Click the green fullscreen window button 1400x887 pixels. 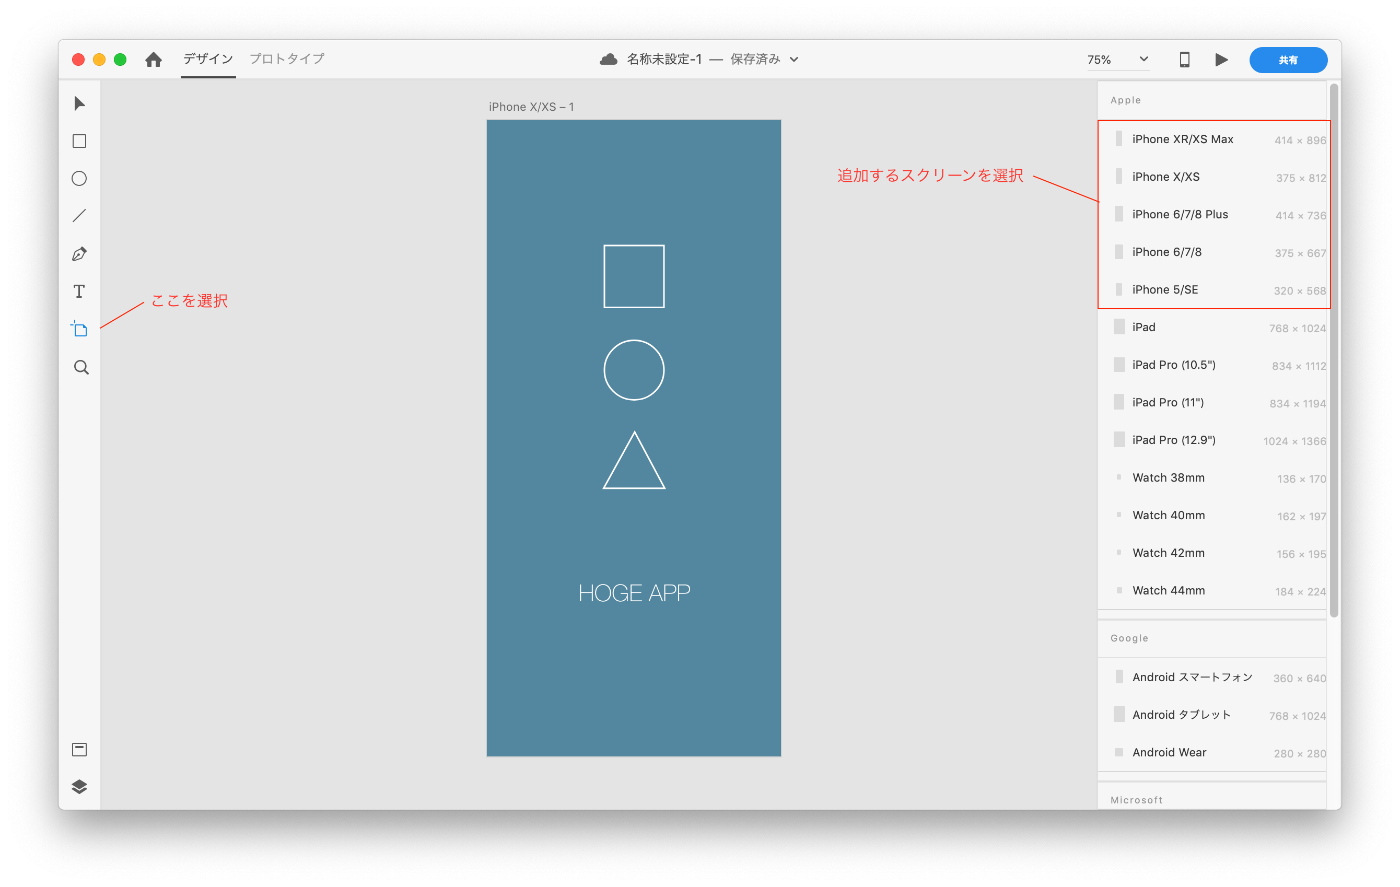point(120,59)
